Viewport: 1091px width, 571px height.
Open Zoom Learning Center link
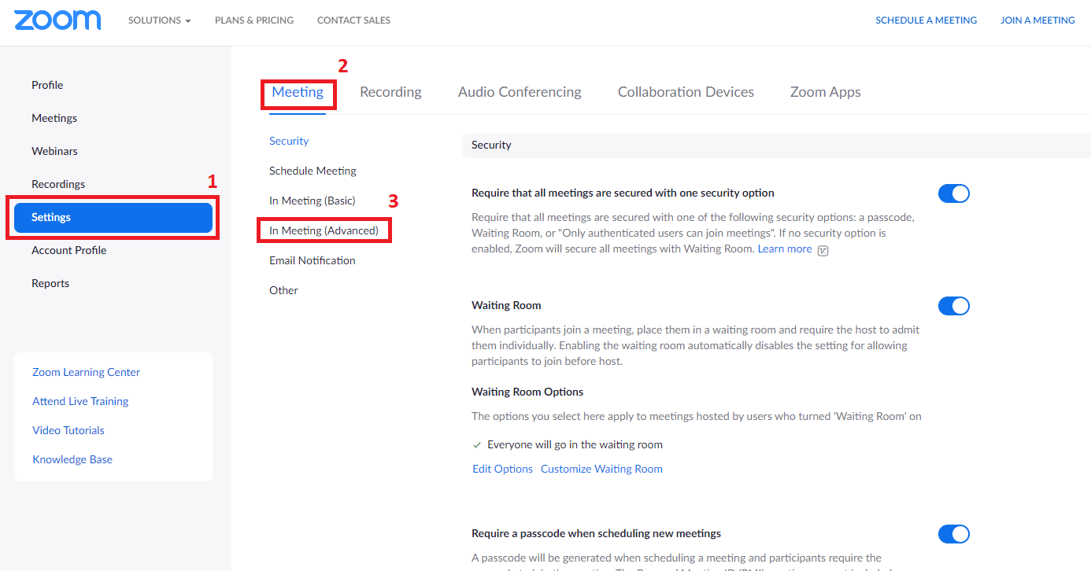pos(86,372)
